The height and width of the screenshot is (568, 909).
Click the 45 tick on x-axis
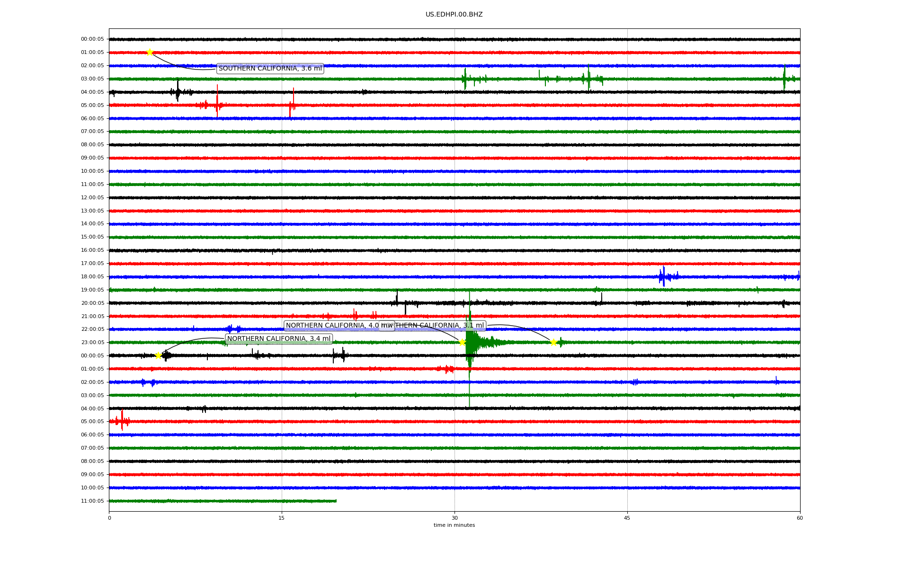tap(627, 518)
